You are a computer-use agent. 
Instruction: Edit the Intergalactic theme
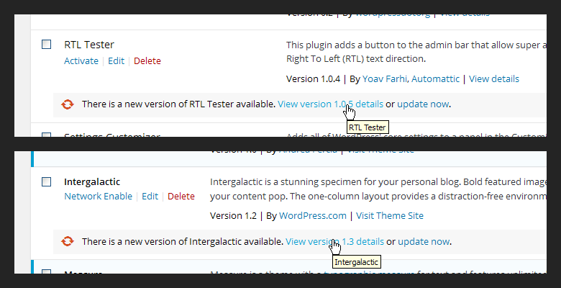[x=150, y=197]
